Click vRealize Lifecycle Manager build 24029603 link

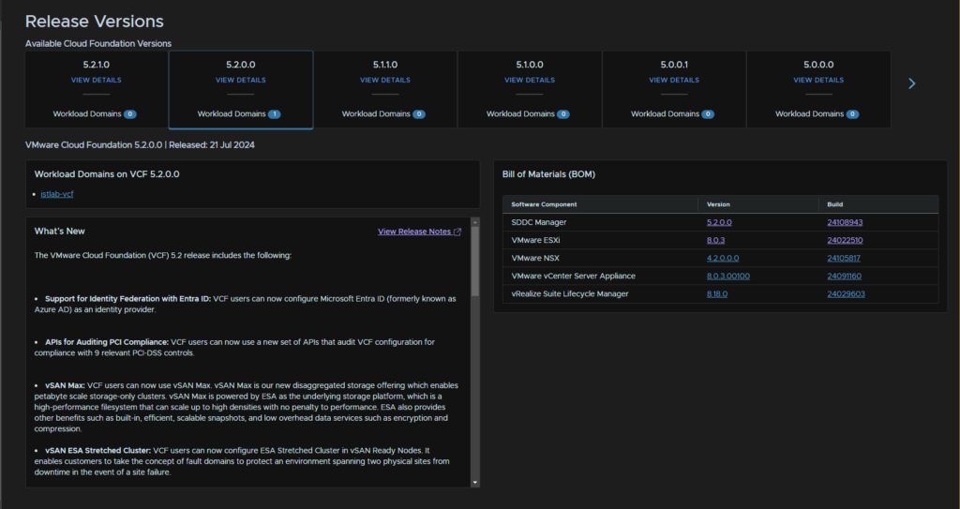tap(847, 294)
